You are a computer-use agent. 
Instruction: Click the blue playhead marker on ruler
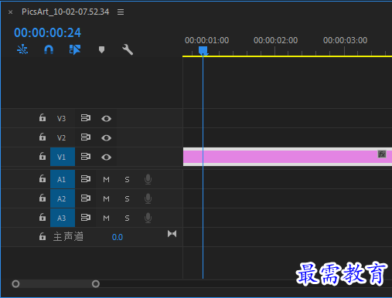(x=203, y=51)
